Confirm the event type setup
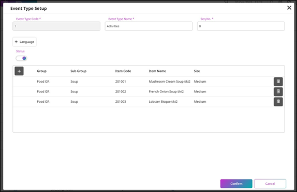Screen dimensions: 297x192 coord(236,184)
